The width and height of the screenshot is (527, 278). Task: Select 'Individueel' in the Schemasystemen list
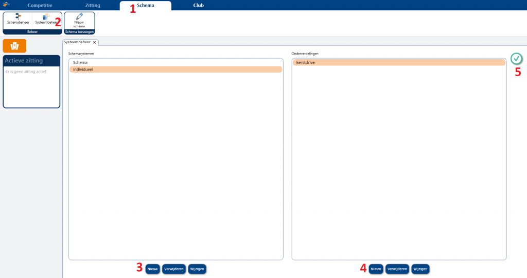pos(83,69)
